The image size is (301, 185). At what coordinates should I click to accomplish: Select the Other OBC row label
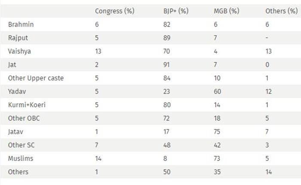24,118
